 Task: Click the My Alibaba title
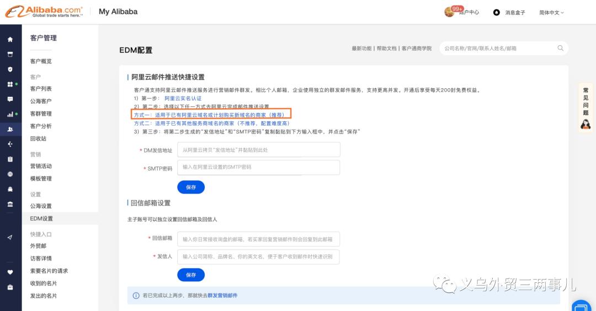click(x=118, y=12)
